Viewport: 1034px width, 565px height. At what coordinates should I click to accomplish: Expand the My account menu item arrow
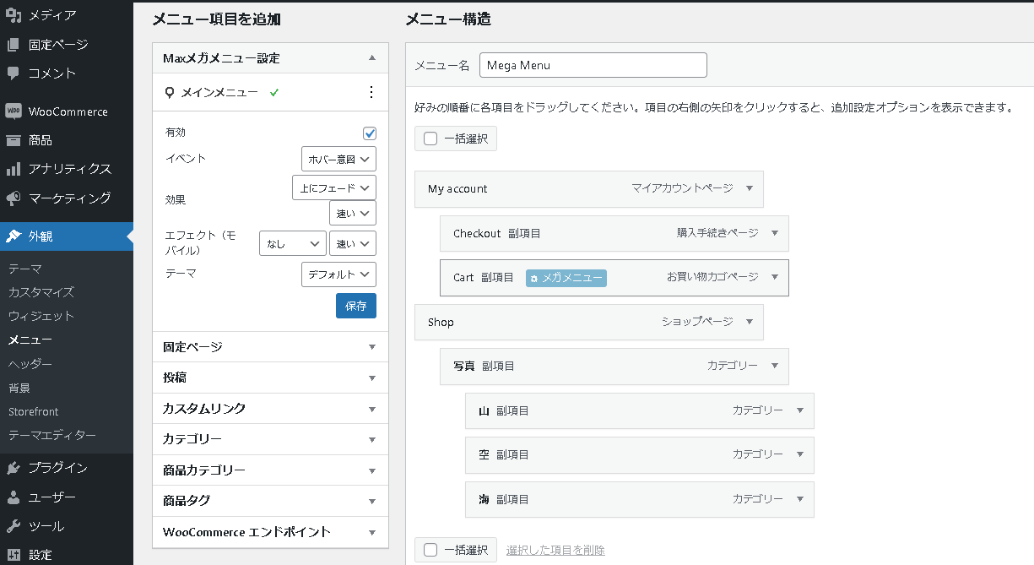(750, 189)
